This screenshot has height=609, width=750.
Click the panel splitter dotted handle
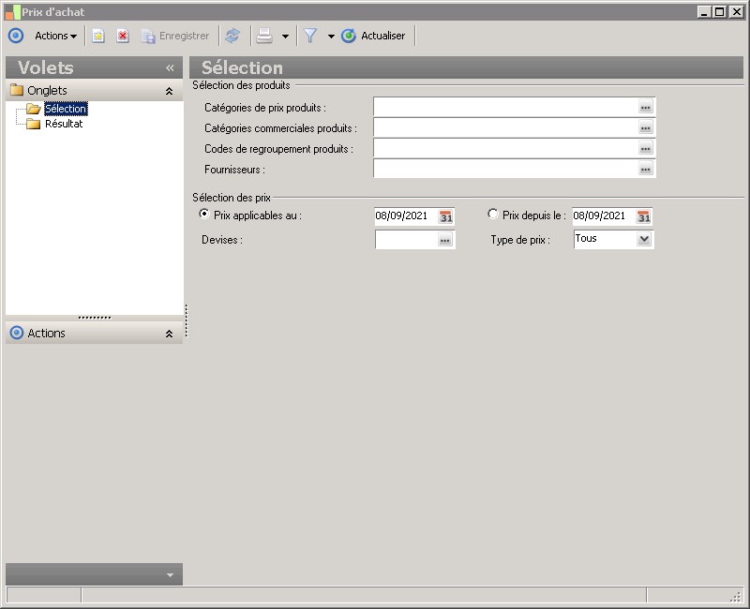point(186,320)
